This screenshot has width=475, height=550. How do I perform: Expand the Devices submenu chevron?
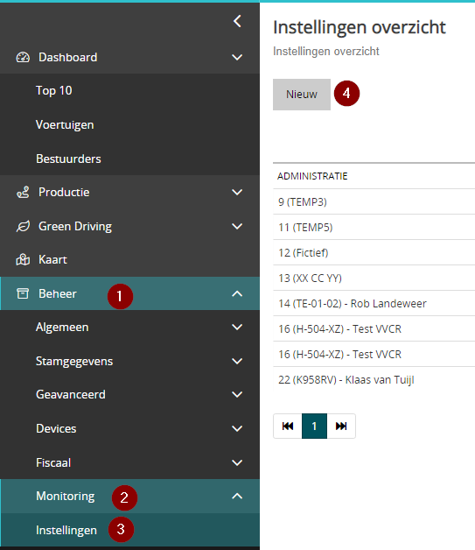[237, 428]
